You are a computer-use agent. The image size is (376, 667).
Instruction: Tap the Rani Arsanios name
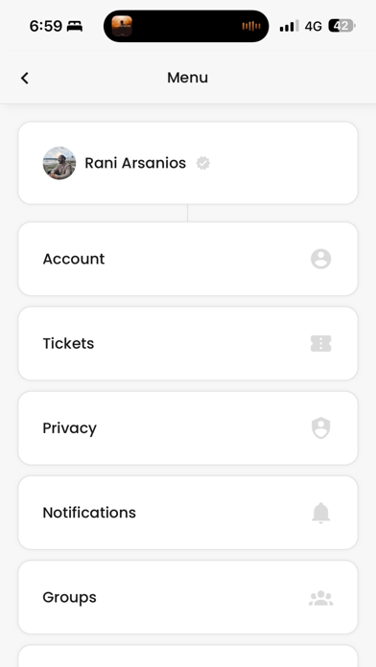(x=135, y=163)
